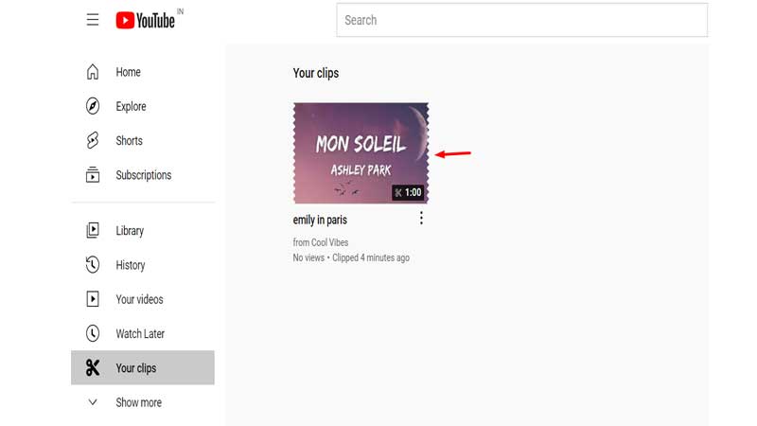Select the Home house icon
757x426 pixels.
tap(92, 72)
